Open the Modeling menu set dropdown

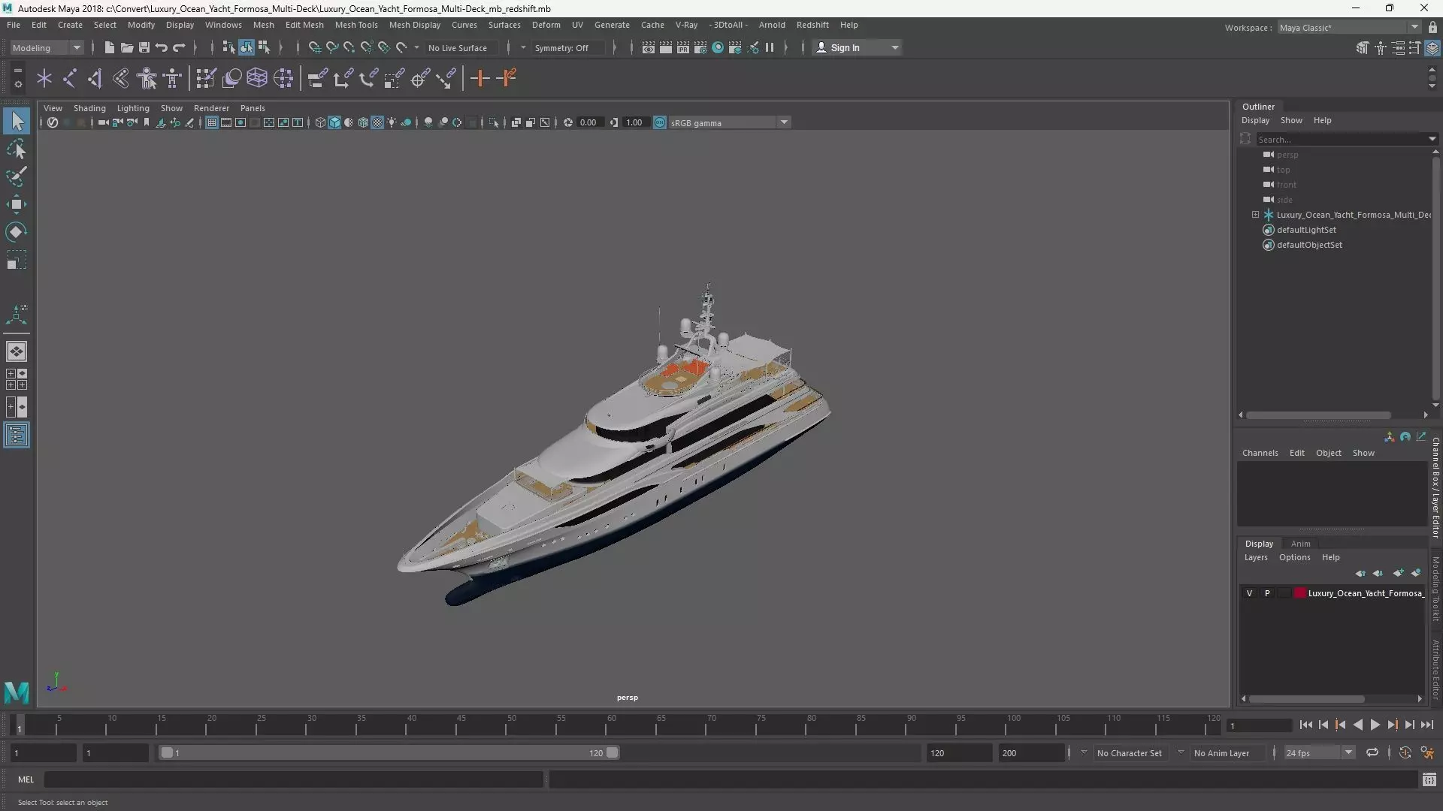(47, 47)
